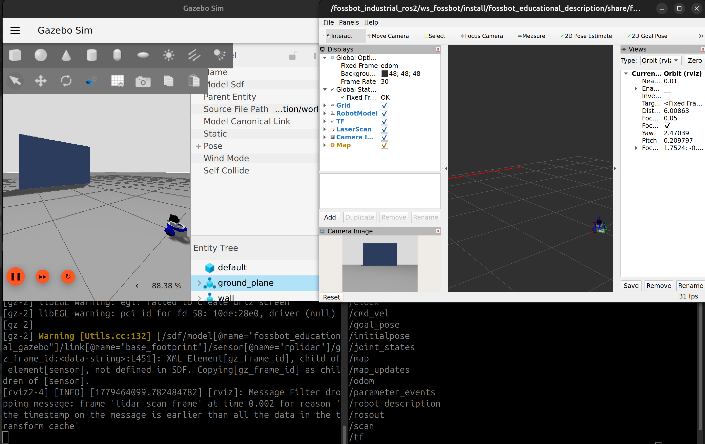Expand the RobotModel display node
Viewport: 705px width, 444px height.
[324, 113]
